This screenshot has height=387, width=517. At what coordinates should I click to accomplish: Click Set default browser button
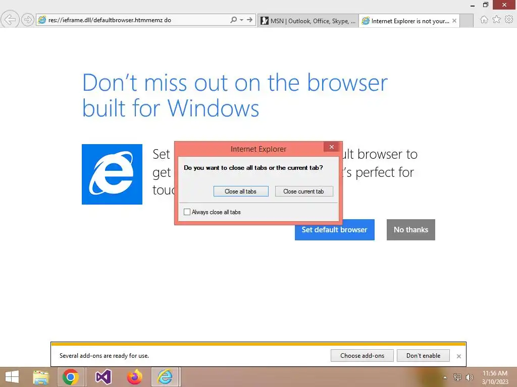pyautogui.click(x=334, y=230)
